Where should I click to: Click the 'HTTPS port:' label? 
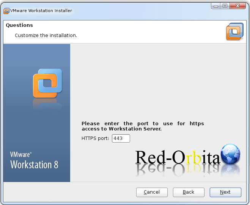(95, 138)
